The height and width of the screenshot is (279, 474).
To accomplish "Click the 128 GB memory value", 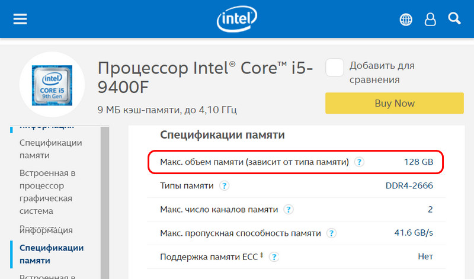I will click(x=418, y=162).
